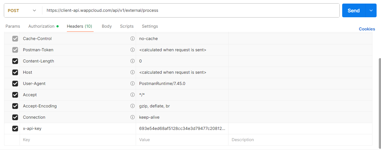
Task: Click the Postman-Token key name
Action: pyautogui.click(x=38, y=50)
